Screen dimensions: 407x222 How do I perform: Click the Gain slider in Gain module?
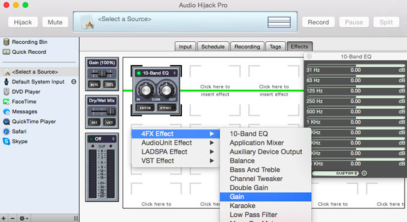[102, 74]
